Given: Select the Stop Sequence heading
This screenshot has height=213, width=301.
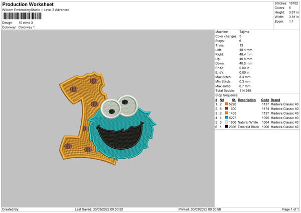Looking at the screenshot, I should coord(226,94).
